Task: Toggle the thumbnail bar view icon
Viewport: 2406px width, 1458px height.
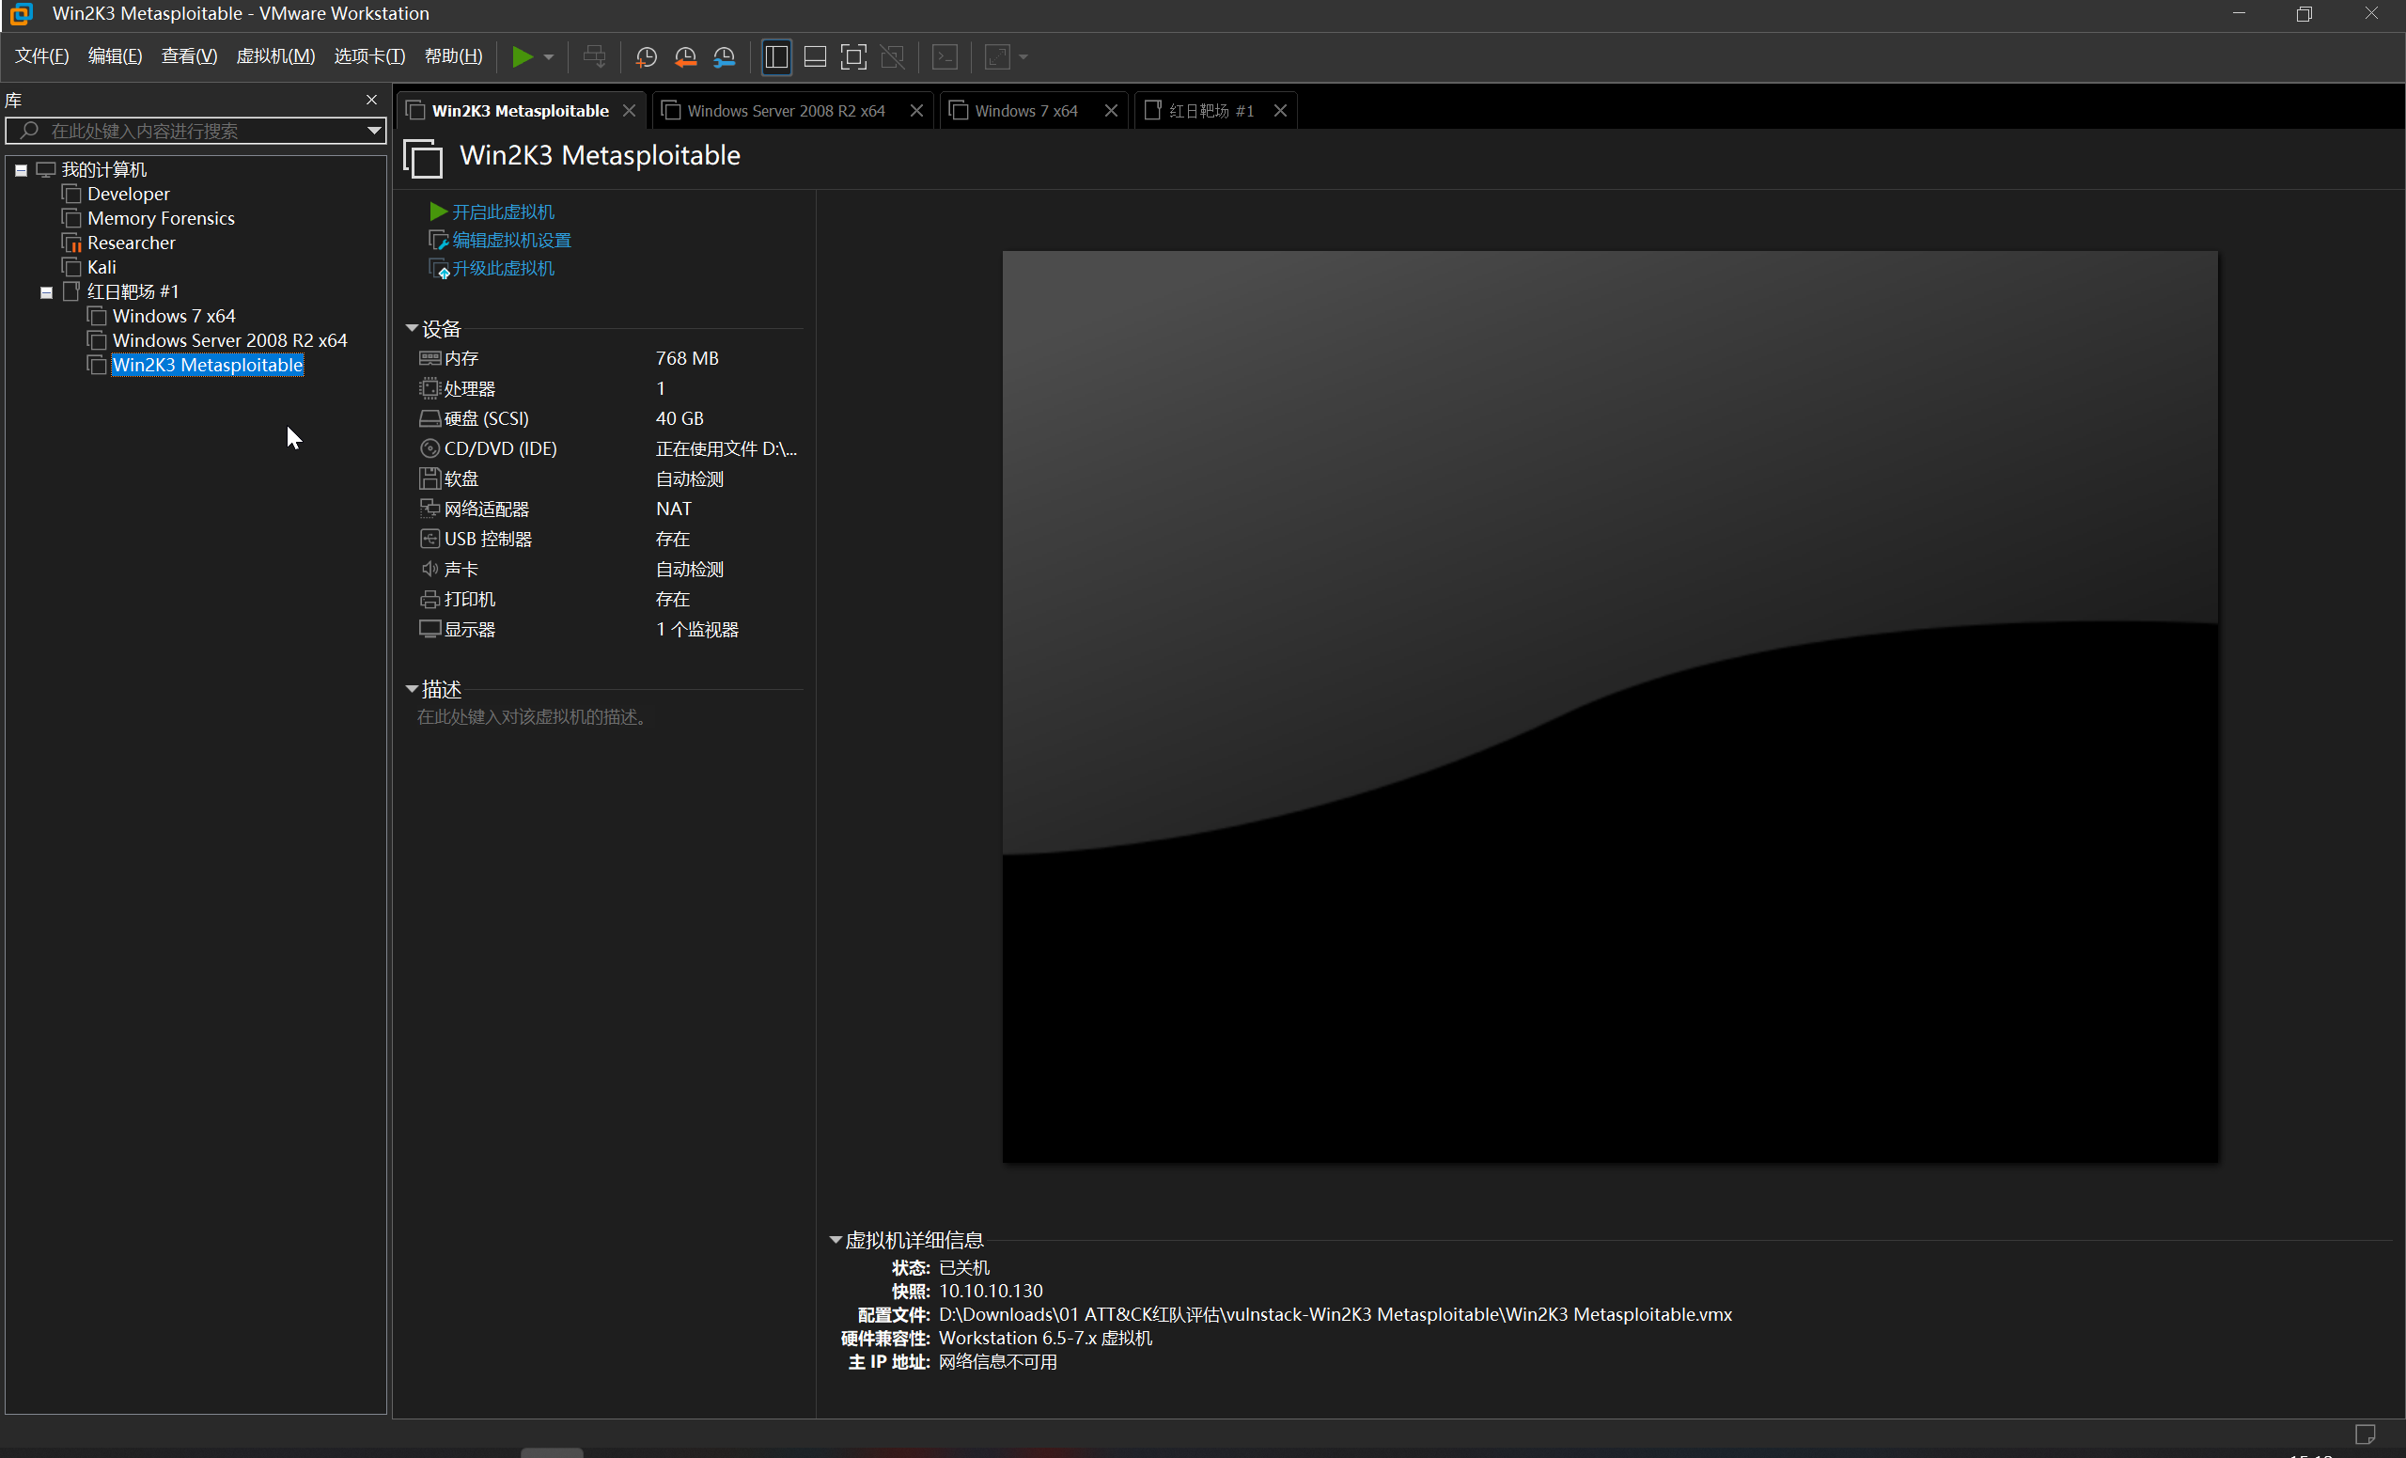Action: tap(814, 56)
